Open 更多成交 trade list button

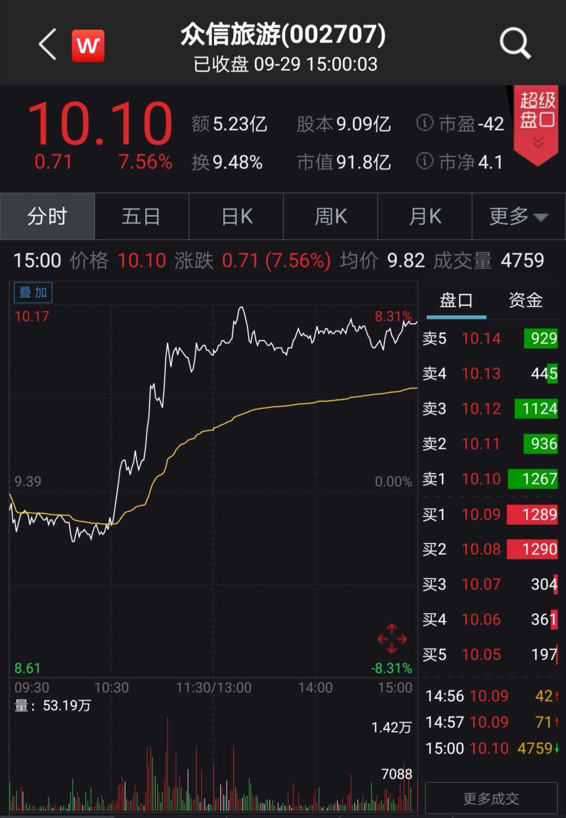pyautogui.click(x=491, y=798)
